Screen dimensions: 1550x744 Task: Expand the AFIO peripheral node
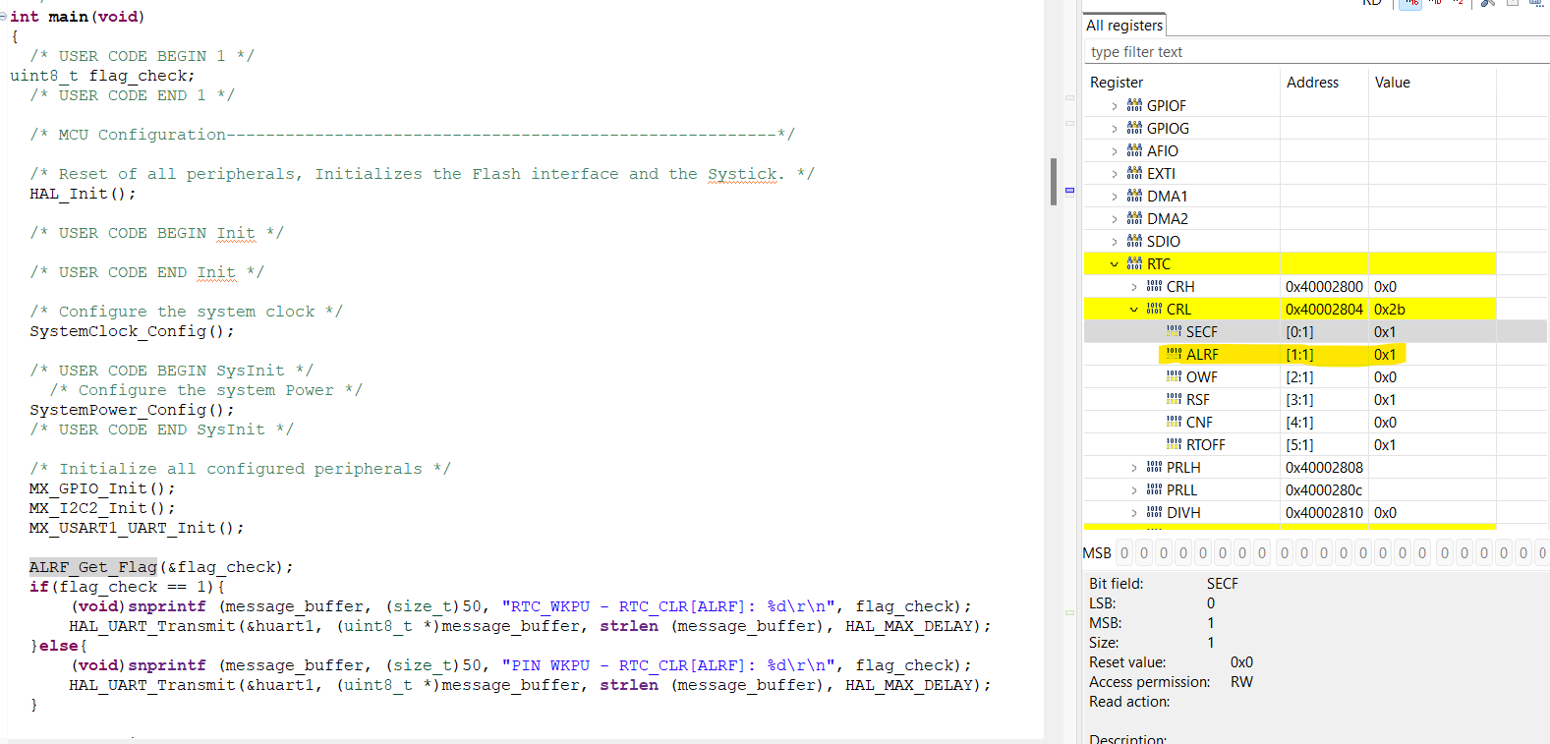coord(1115,151)
